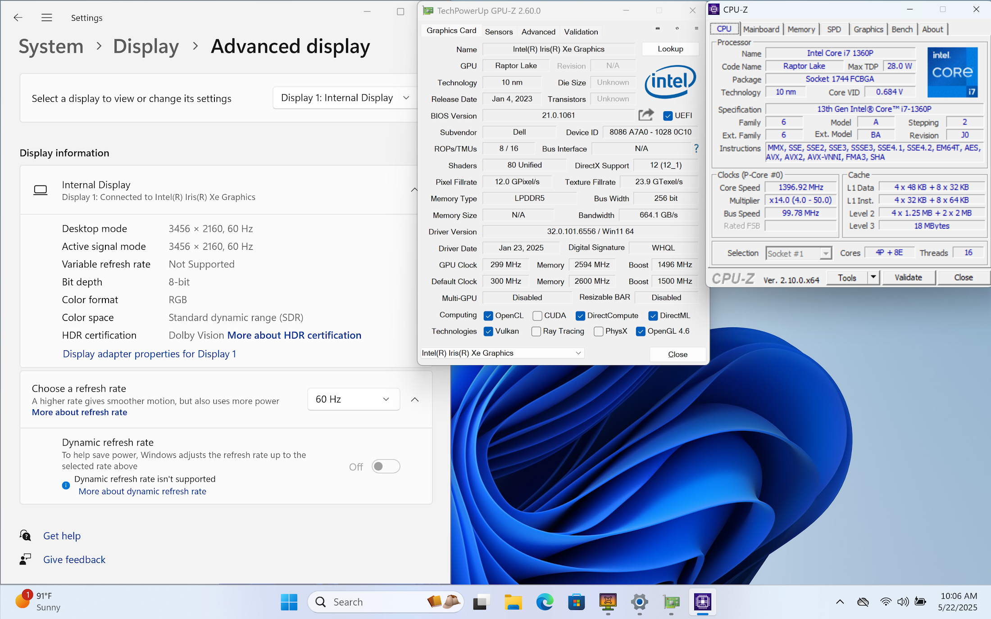Collapse the Choose a refresh rate section
This screenshot has width=991, height=619.
click(x=415, y=399)
